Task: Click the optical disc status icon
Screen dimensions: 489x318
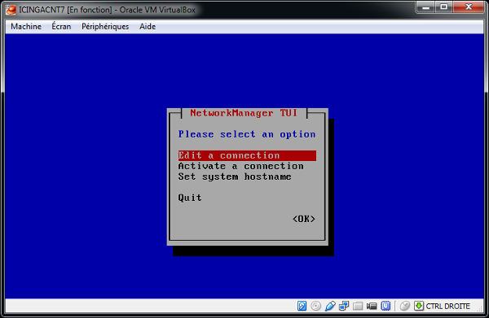Action: (315, 306)
